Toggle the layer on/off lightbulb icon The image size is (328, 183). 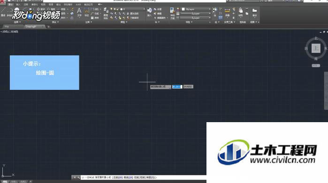[112, 9]
